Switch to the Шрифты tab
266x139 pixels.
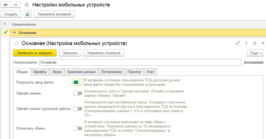click(x=40, y=72)
